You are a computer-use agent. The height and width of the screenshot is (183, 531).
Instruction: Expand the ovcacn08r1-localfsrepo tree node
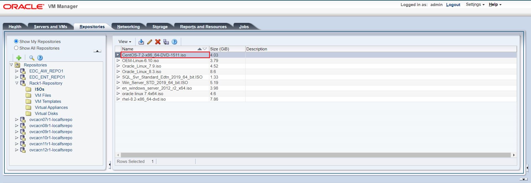[x=17, y=126]
